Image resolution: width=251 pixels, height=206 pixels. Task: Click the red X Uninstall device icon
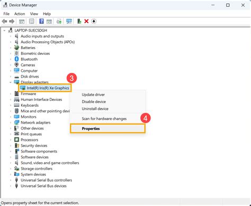click(86, 21)
